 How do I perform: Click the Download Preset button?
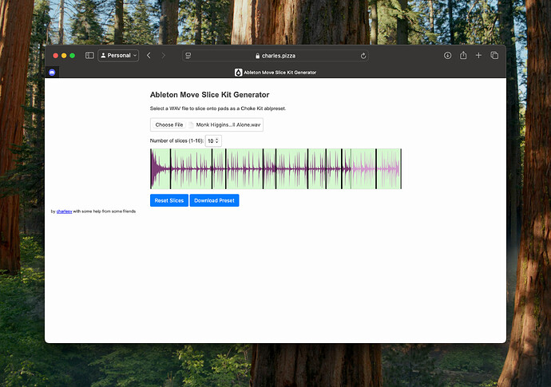coord(214,200)
